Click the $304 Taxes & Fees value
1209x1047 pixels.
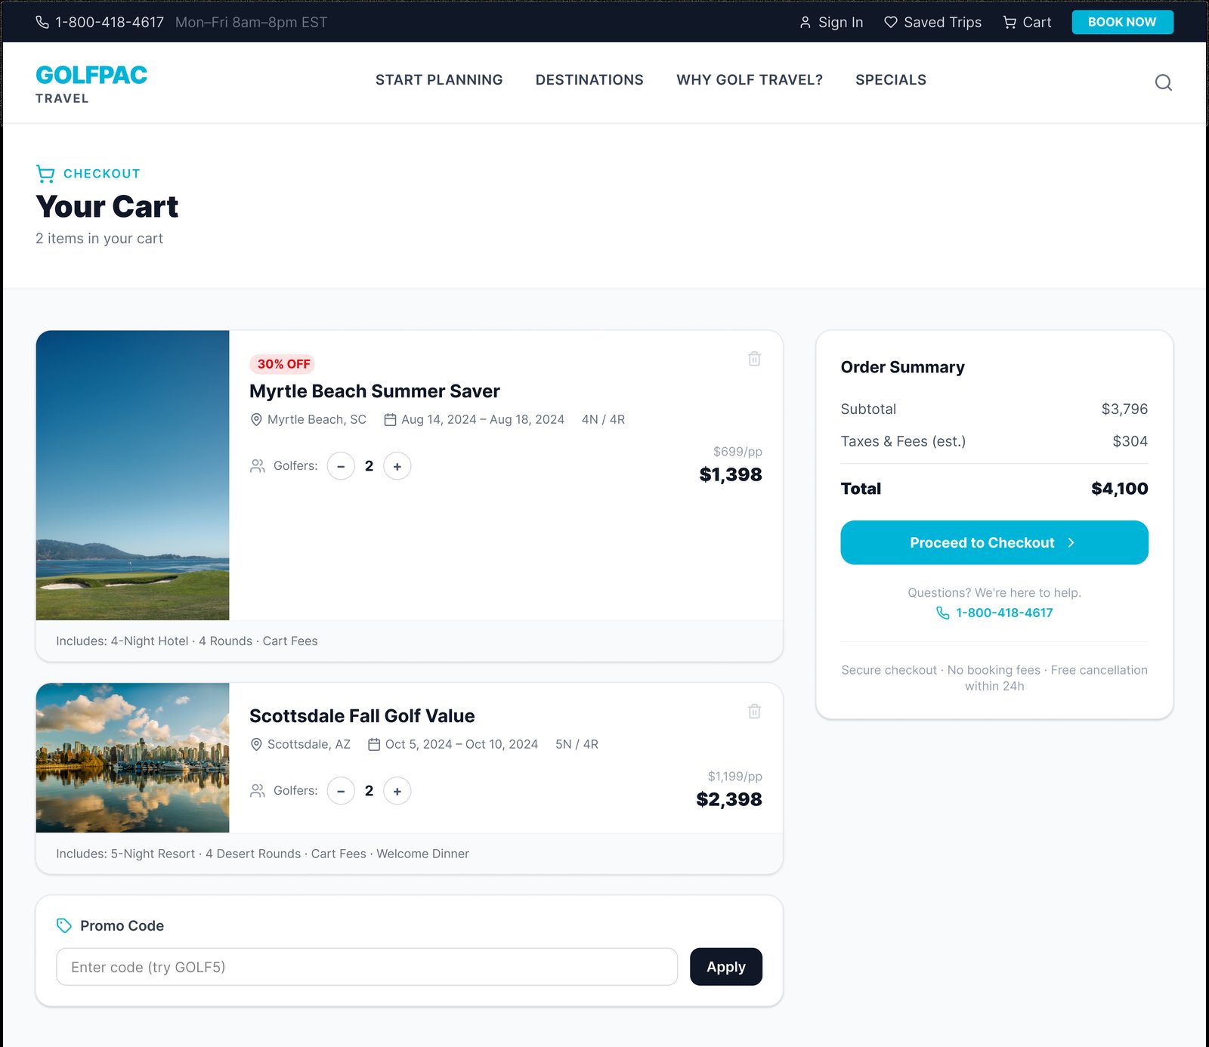pyautogui.click(x=1130, y=441)
